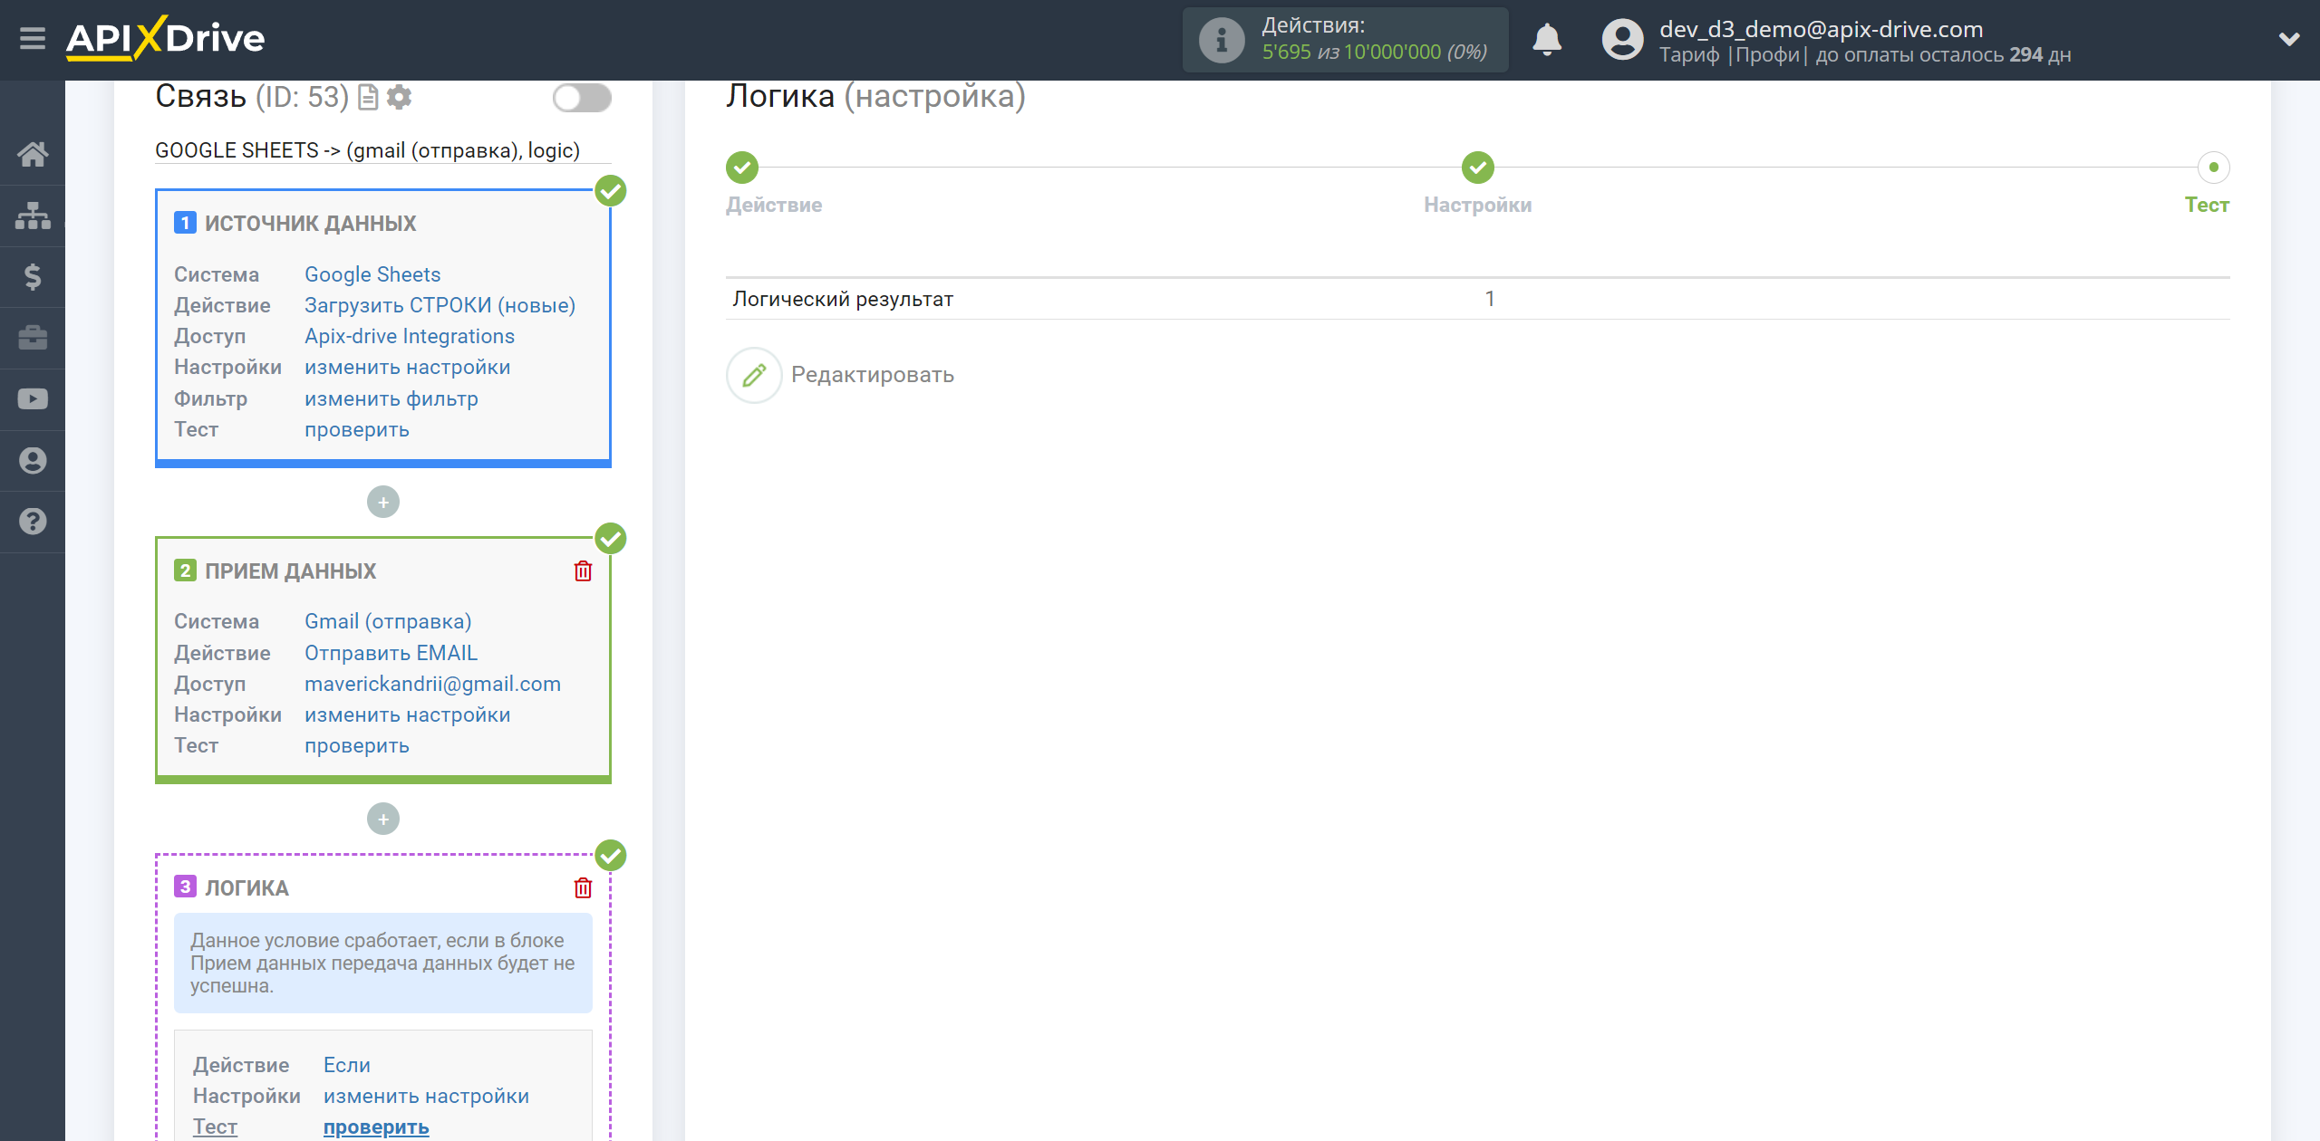Image resolution: width=2320 pixels, height=1141 pixels.
Task: Click the Редактировать pencil icon
Action: click(x=754, y=375)
